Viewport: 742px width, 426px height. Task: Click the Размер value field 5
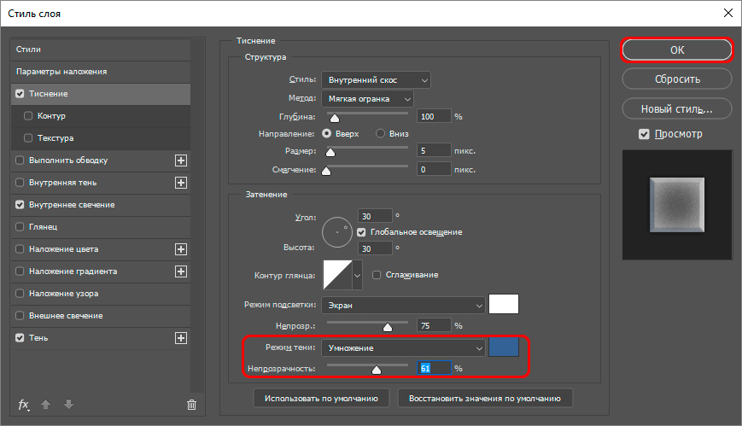(434, 151)
